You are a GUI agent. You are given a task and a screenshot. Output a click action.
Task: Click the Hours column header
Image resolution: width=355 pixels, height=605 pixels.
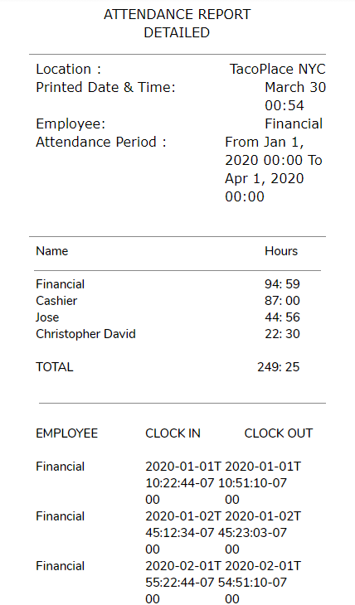281,251
